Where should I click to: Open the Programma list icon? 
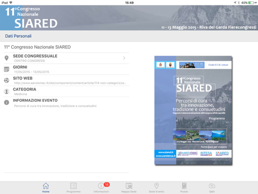74,186
